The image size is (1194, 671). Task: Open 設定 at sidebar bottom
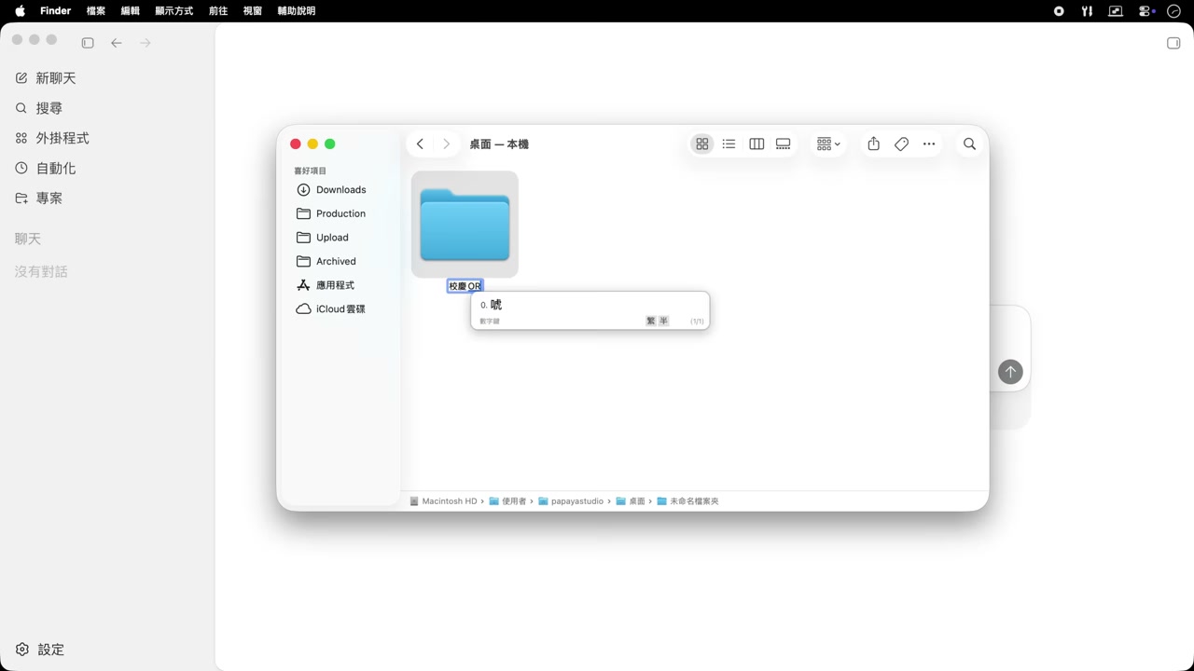tap(40, 650)
